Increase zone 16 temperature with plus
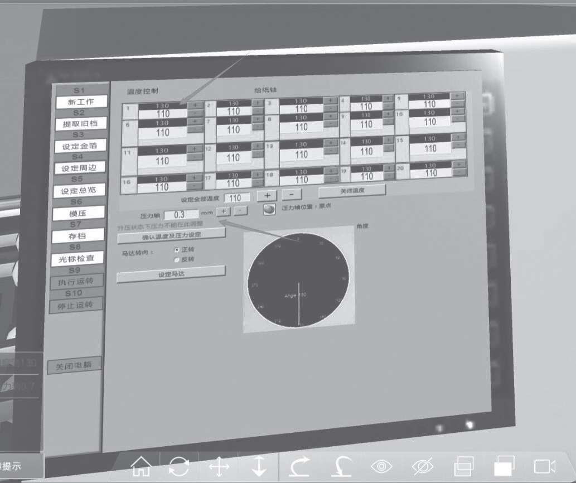The image size is (576, 483). click(195, 177)
